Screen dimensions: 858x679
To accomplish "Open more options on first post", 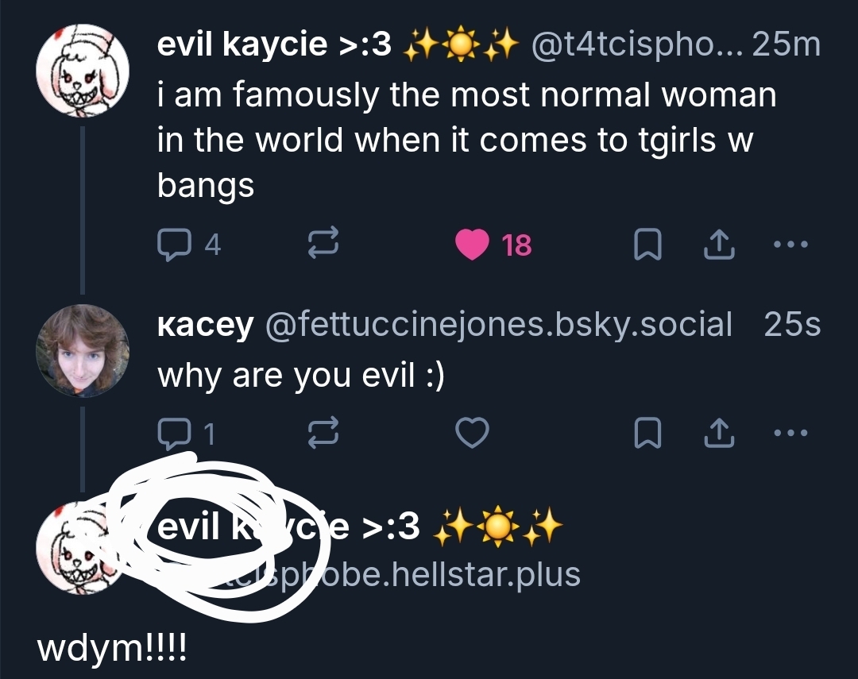I will (x=791, y=245).
